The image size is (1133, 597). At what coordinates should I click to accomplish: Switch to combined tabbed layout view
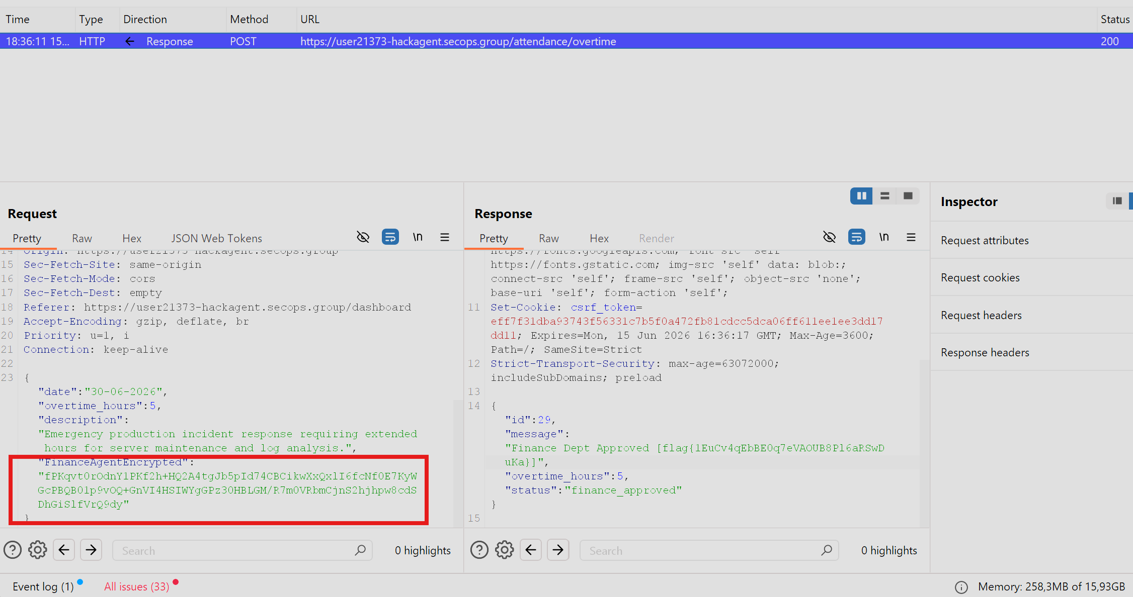coord(908,196)
